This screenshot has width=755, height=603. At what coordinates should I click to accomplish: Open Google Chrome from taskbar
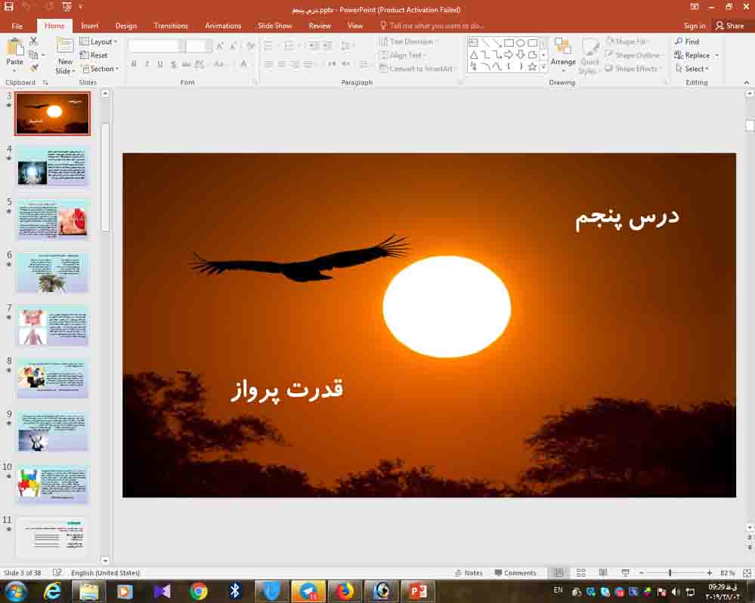198,590
